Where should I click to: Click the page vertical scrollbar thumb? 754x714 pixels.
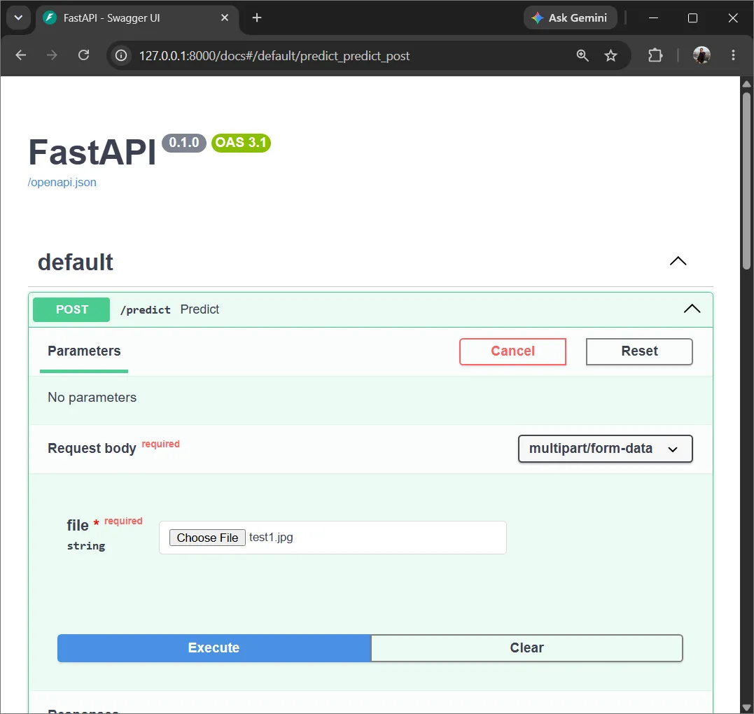pos(746,181)
